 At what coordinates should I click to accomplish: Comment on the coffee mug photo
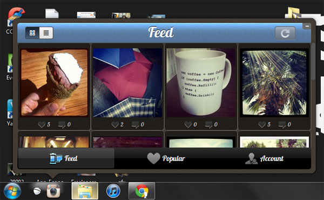tap(208, 124)
